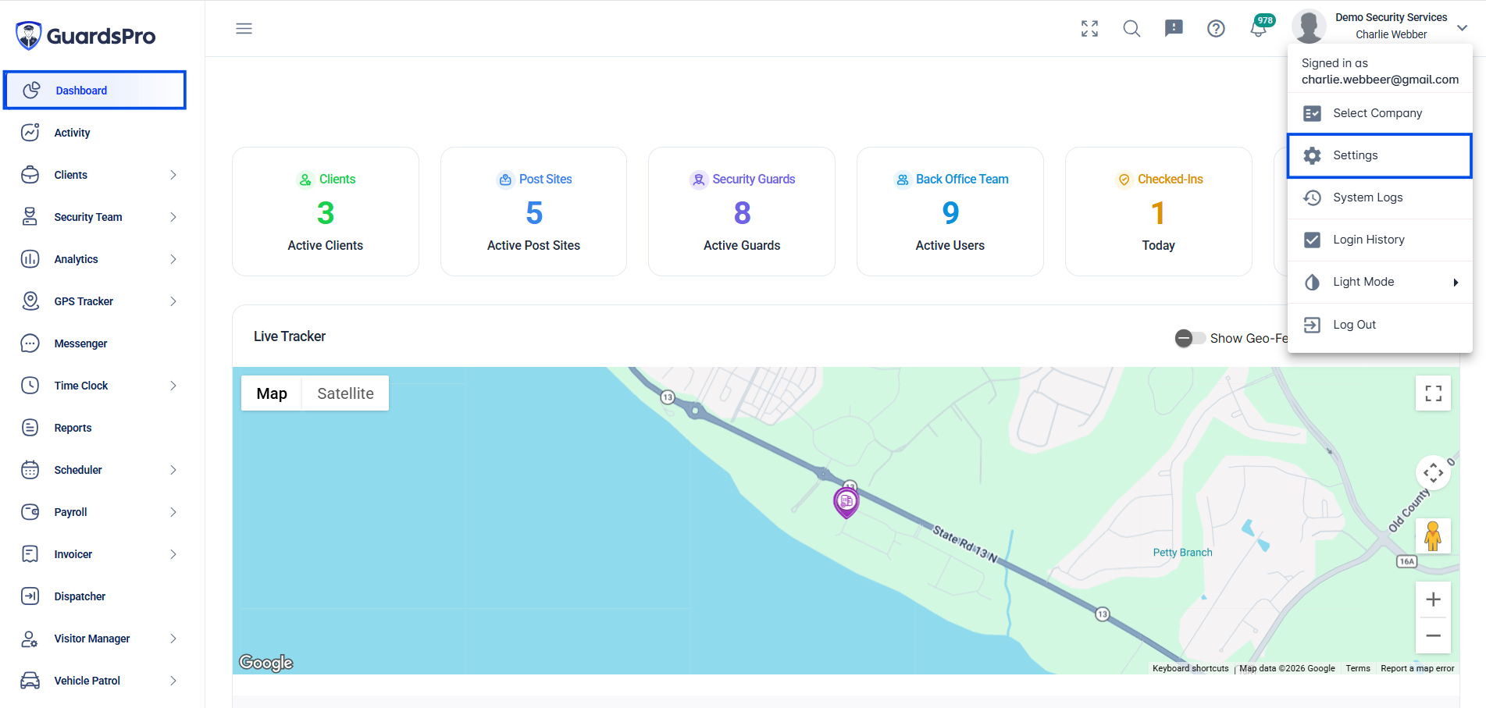
Task: Open Settings from the profile menu
Action: pos(1380,155)
